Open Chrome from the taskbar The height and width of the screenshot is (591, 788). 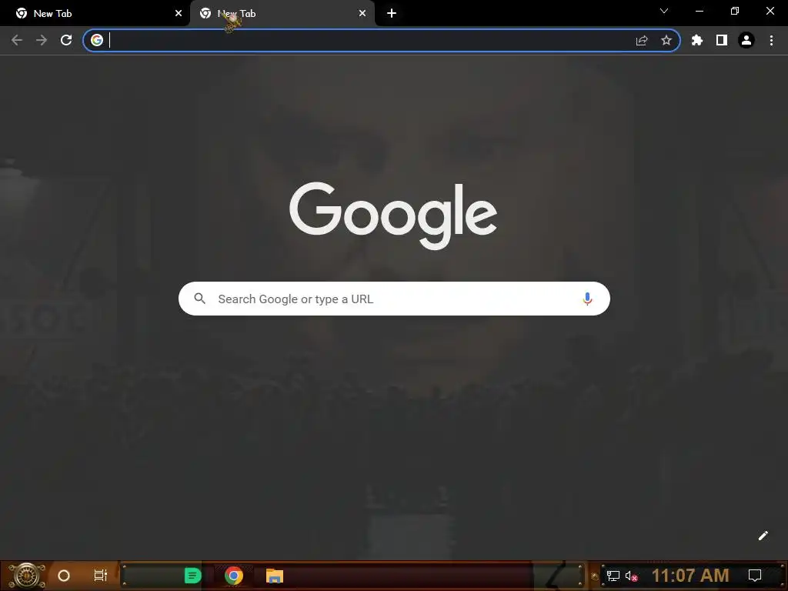(x=234, y=576)
